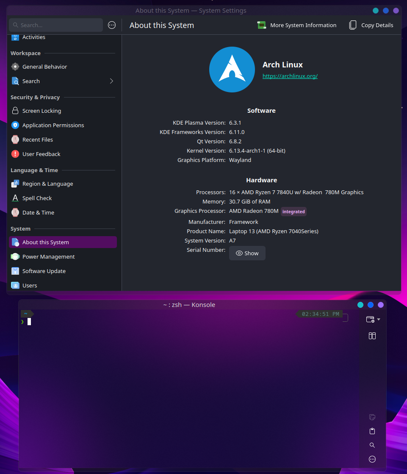Click the Users icon in sidebar
This screenshot has width=407, height=474.
(15, 285)
